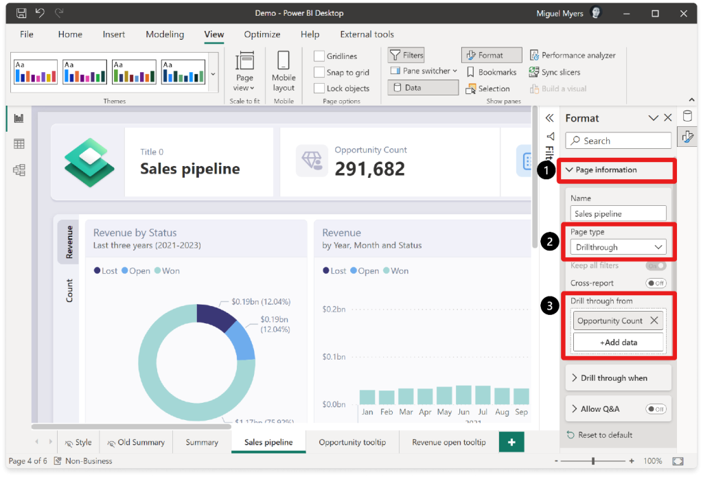Click the Redo arrow icon
The image size is (703, 477).
coord(59,13)
